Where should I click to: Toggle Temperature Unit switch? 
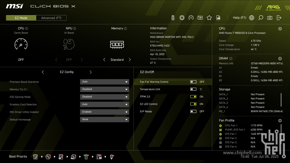point(193,89)
